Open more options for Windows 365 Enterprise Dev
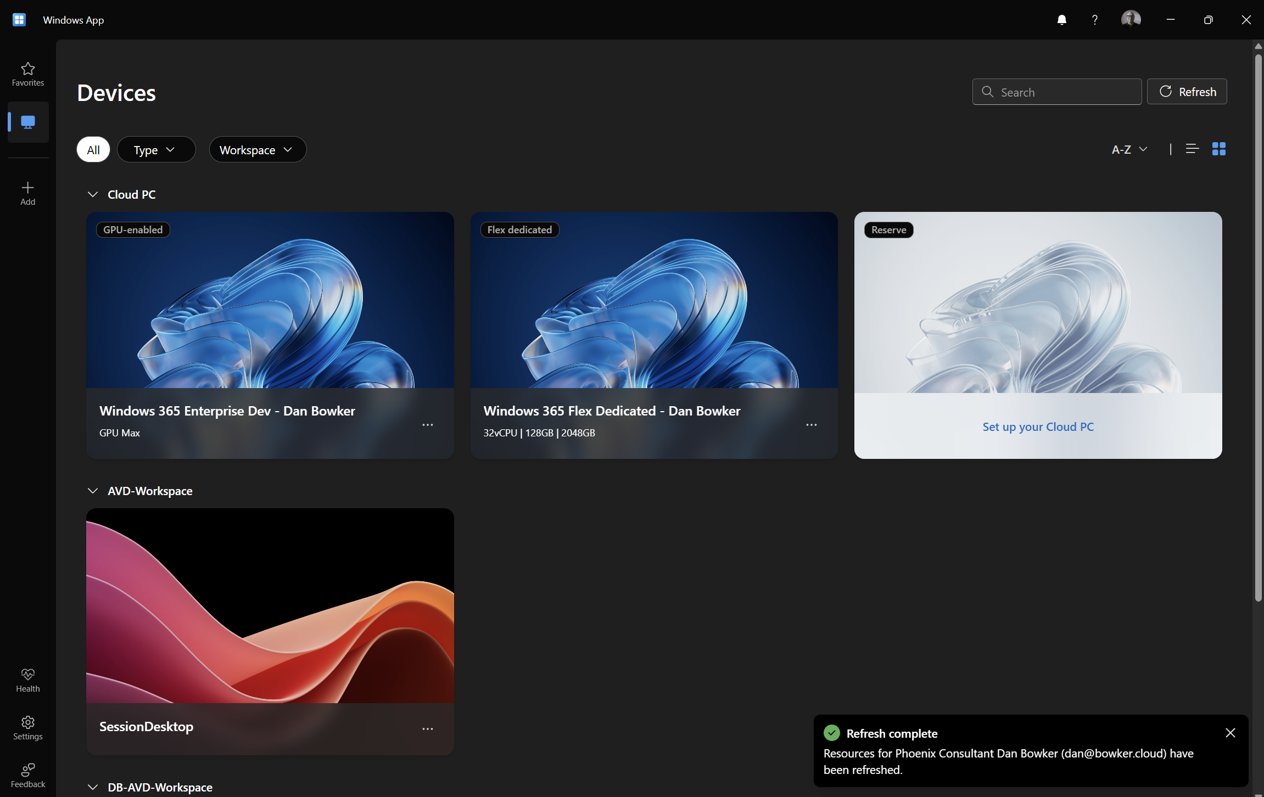Image resolution: width=1264 pixels, height=797 pixels. click(428, 425)
